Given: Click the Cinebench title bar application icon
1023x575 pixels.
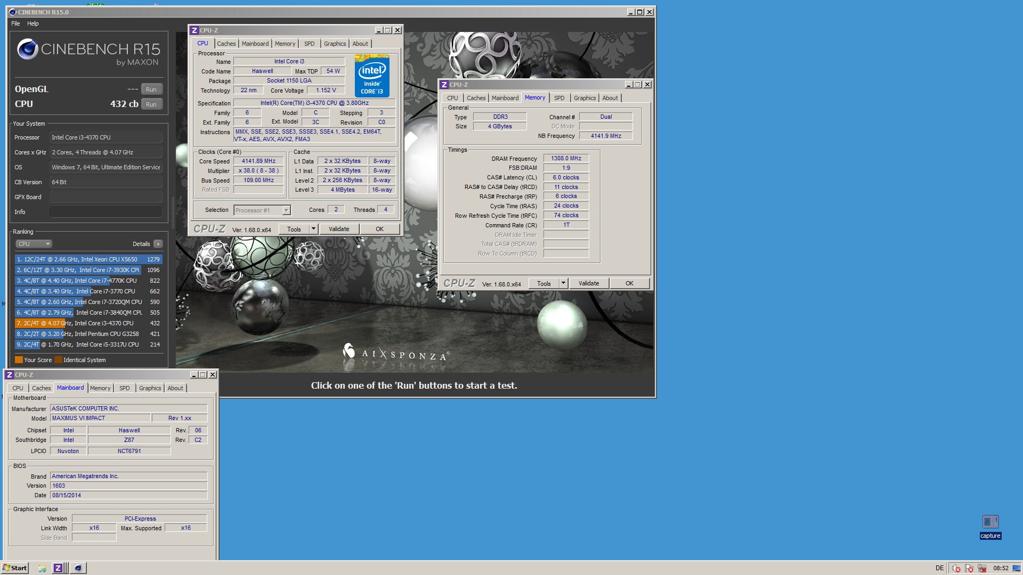Looking at the screenshot, I should click(x=13, y=12).
